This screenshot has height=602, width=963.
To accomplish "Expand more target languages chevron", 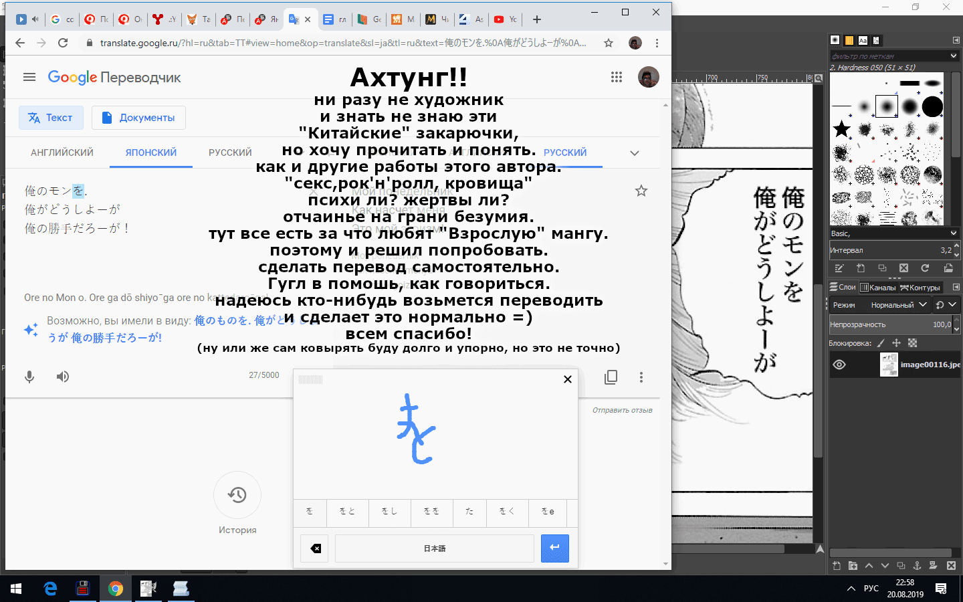I will [x=635, y=153].
